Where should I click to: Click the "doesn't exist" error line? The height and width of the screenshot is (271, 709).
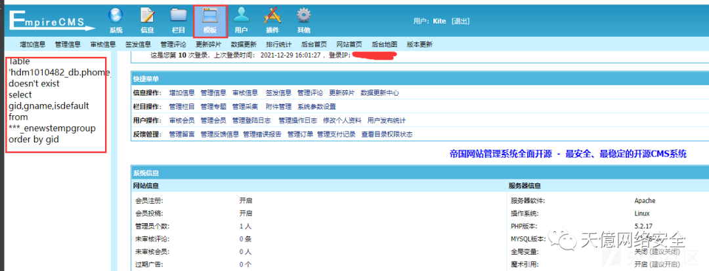(34, 83)
